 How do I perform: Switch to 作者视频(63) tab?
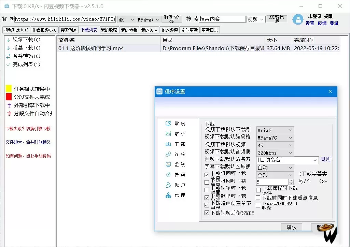tap(44, 30)
